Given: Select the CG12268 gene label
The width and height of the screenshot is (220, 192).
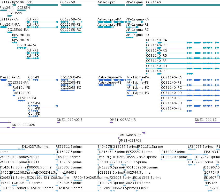Looking at the screenshot, I should point(67,2).
